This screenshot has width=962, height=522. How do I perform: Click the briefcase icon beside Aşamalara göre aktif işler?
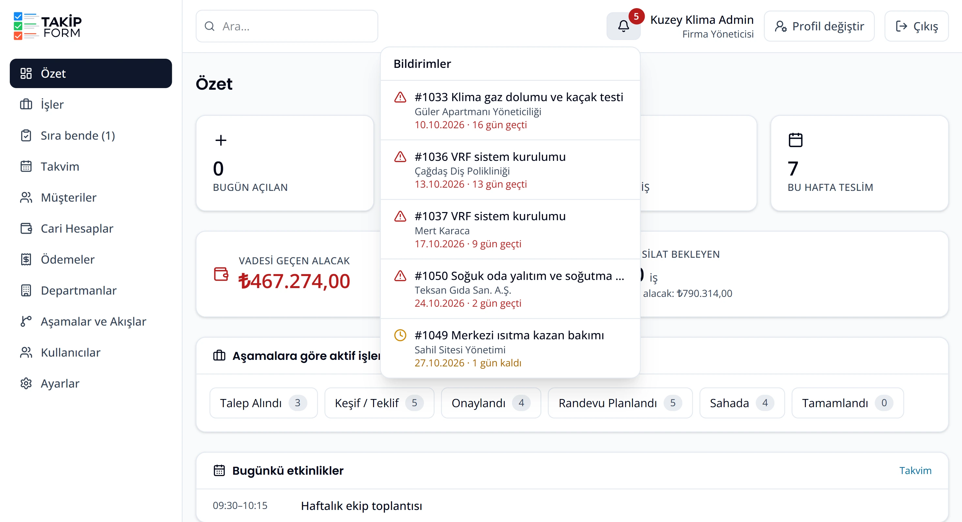click(x=219, y=355)
